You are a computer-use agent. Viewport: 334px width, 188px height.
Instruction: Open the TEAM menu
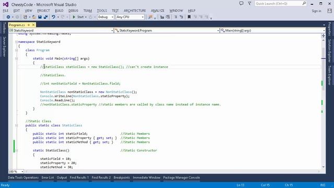coord(88,10)
